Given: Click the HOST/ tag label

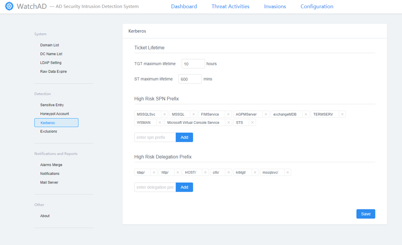Looking at the screenshot, I should click(190, 172).
